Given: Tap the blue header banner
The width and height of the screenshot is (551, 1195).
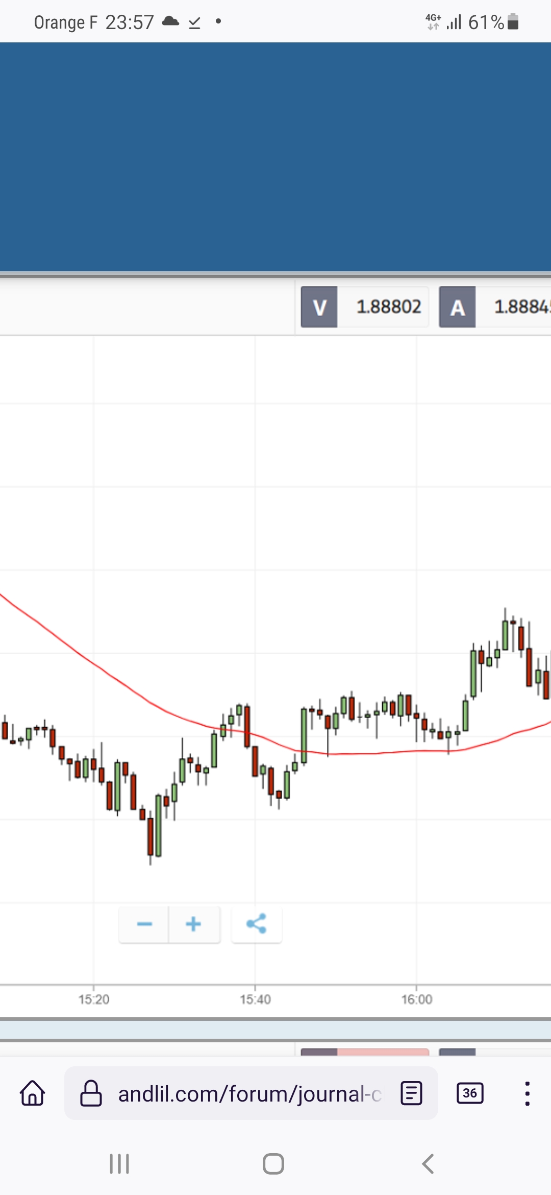Looking at the screenshot, I should coord(275,156).
